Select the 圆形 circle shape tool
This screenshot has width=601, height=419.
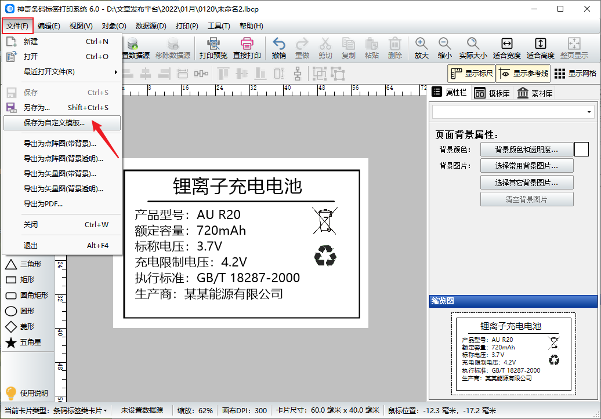point(20,311)
